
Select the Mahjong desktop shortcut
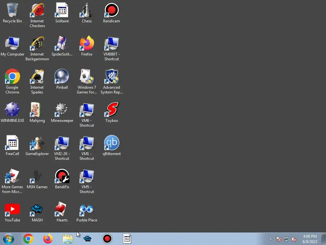pos(37,113)
